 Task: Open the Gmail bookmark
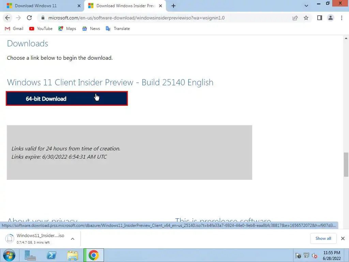(14, 29)
